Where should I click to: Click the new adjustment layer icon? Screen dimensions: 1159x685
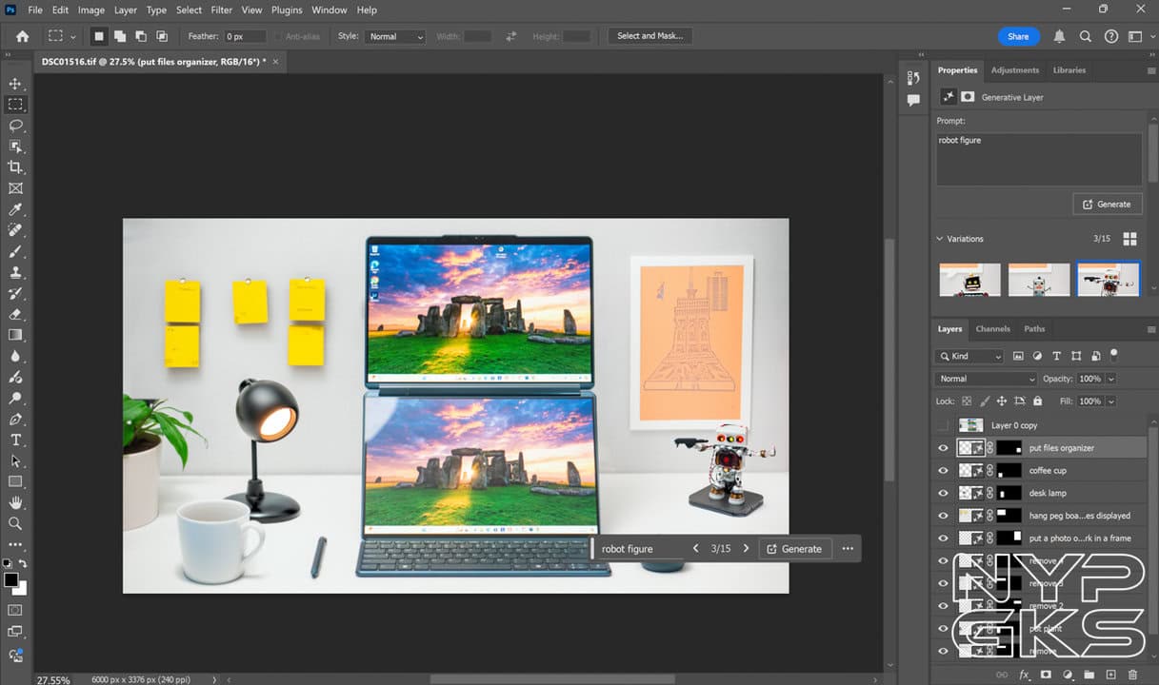click(x=1068, y=675)
